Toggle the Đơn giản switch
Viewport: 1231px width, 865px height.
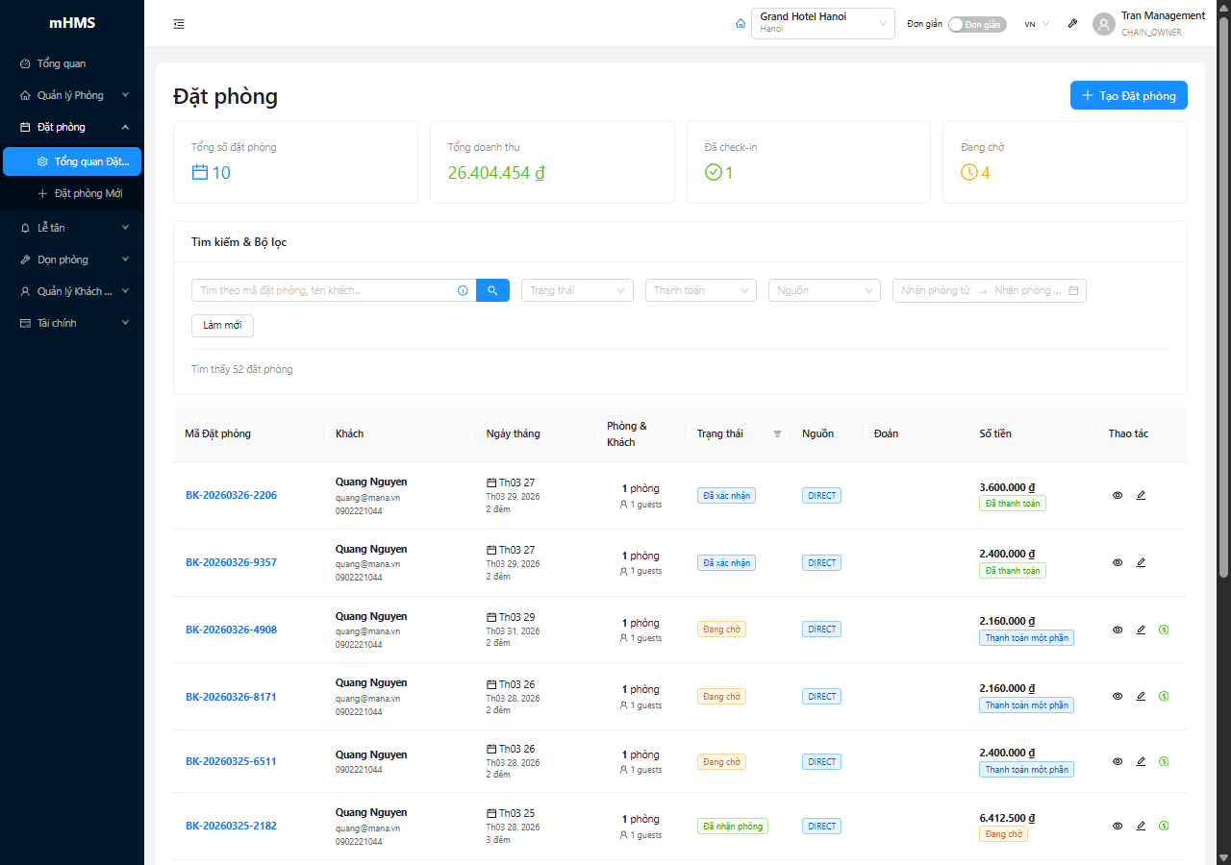pyautogui.click(x=977, y=24)
